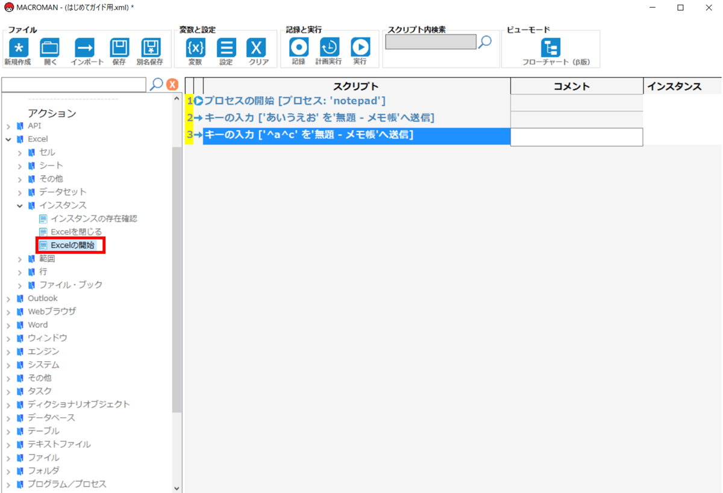Click the 新規作成 (New) icon
This screenshot has height=493, width=723.
(18, 48)
